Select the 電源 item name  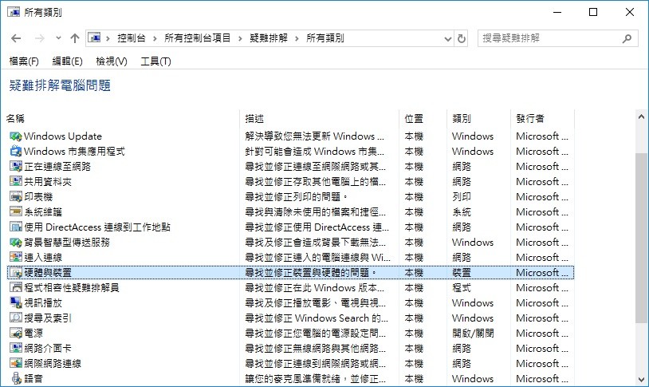click(x=33, y=333)
